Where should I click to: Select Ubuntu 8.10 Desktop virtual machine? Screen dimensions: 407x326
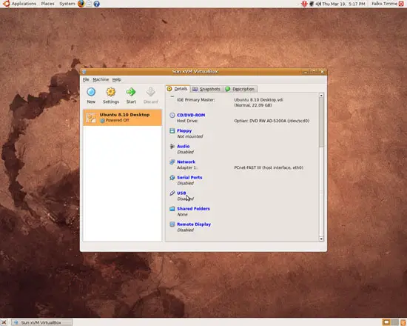[x=122, y=118]
